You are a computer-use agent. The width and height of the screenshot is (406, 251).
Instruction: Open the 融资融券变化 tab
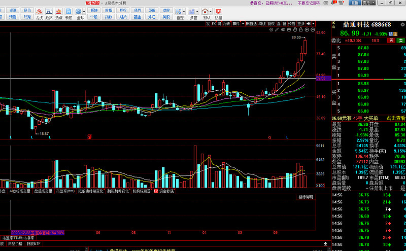click(118, 191)
